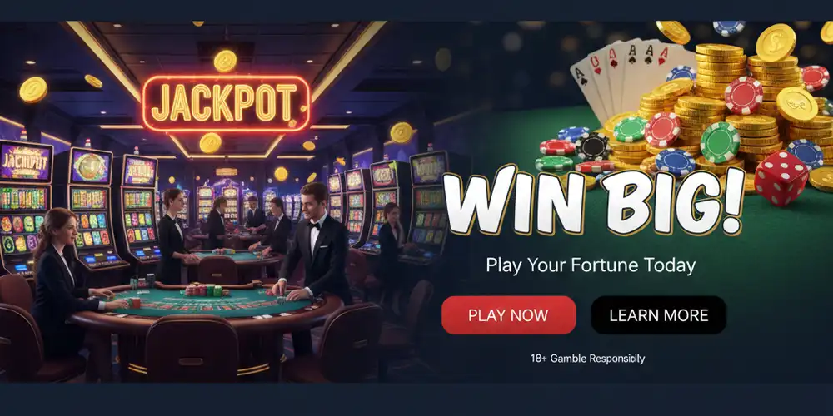833x416 pixels.
Task: Click the black poker chip
Action: coord(593,146)
